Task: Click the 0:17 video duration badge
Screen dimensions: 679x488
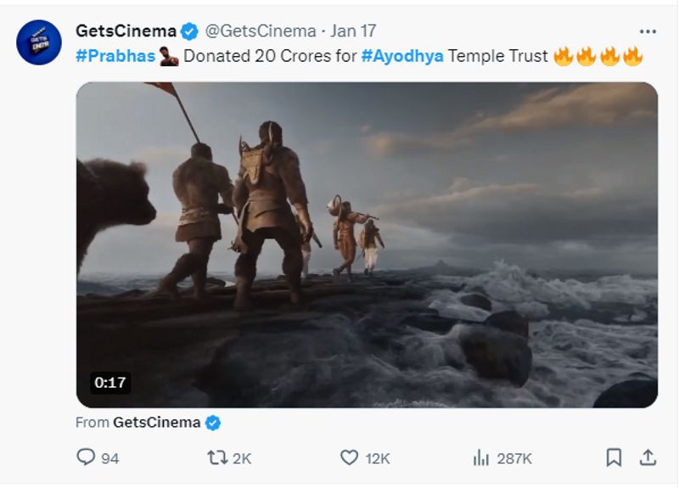Action: coord(110,383)
